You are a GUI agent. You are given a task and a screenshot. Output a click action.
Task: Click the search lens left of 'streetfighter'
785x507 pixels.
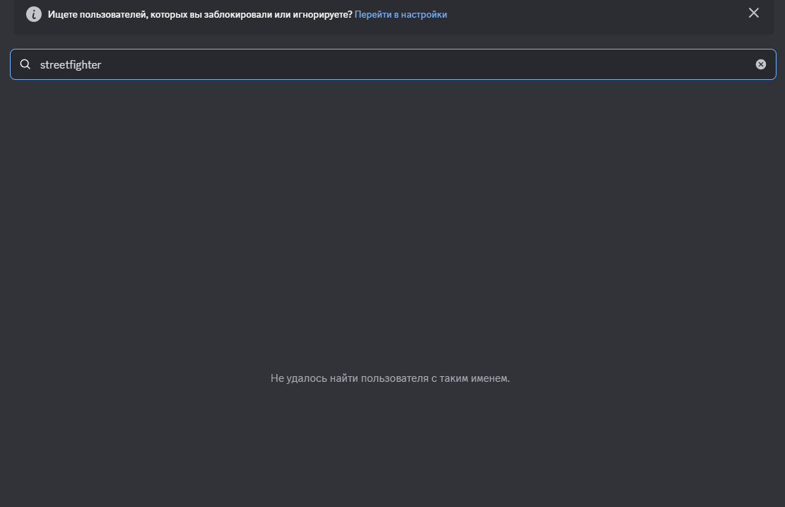(25, 64)
